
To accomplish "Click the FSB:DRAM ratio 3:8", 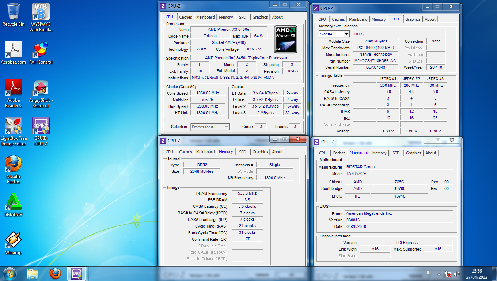I will pos(247,200).
